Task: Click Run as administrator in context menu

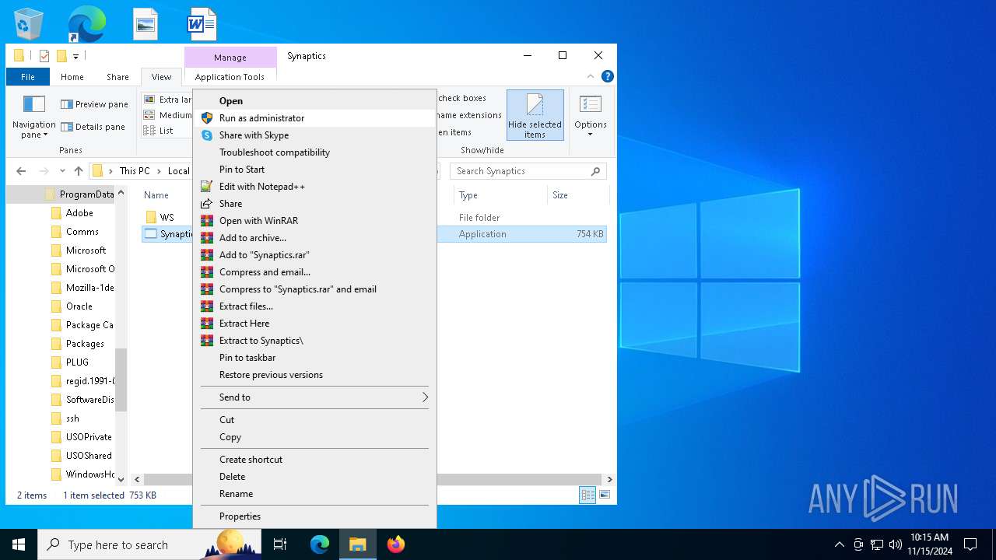Action: (261, 118)
